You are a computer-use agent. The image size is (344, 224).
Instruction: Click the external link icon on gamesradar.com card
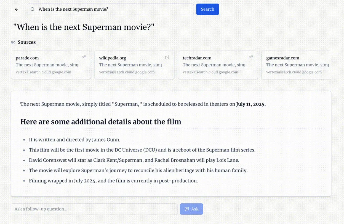coord(334,57)
